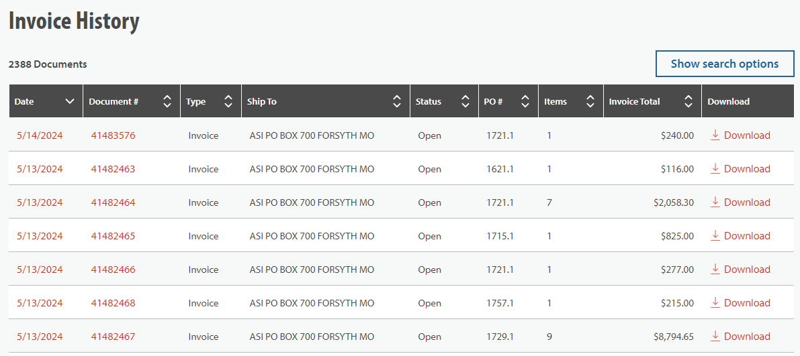800x356 pixels.
Task: Open document 41482466 link
Action: point(113,270)
